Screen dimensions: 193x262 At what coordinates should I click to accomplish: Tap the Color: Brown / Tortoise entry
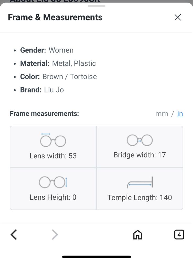(58, 77)
